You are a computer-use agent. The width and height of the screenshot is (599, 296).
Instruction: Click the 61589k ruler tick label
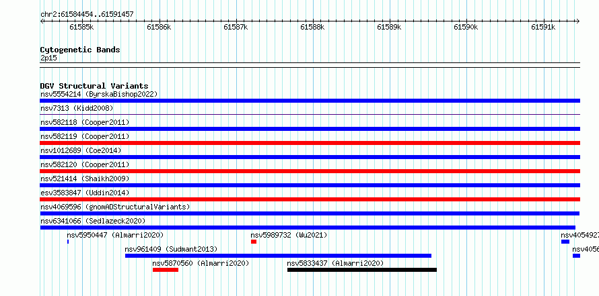pos(389,27)
